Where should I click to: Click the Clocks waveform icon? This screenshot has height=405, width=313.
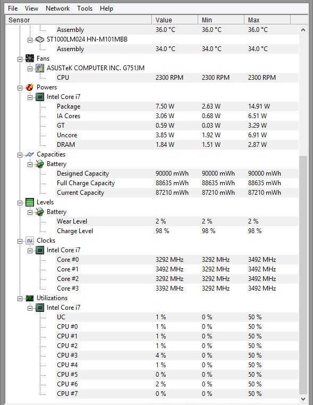point(30,241)
